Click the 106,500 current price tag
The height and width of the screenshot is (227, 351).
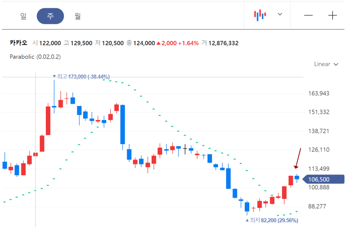(x=323, y=179)
